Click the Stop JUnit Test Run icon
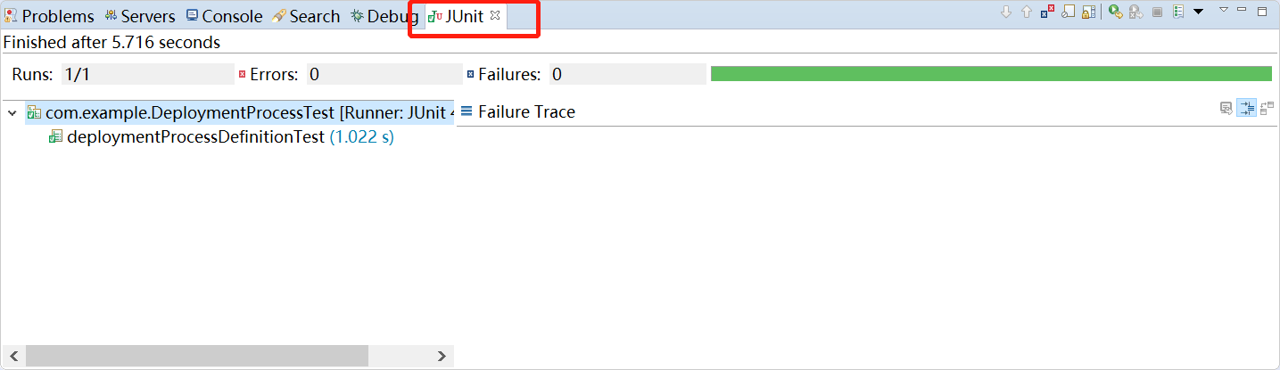Viewport: 1280px width, 370px height. 1157,12
